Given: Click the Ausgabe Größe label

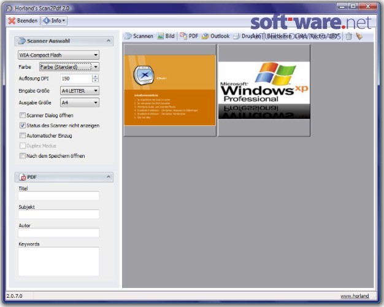Looking at the screenshot, I should [x=35, y=103].
